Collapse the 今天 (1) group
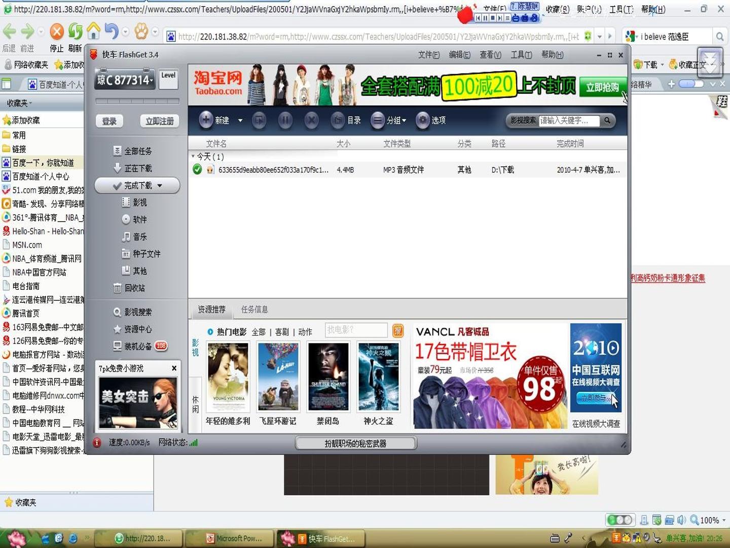The image size is (730, 548). pyautogui.click(x=193, y=156)
